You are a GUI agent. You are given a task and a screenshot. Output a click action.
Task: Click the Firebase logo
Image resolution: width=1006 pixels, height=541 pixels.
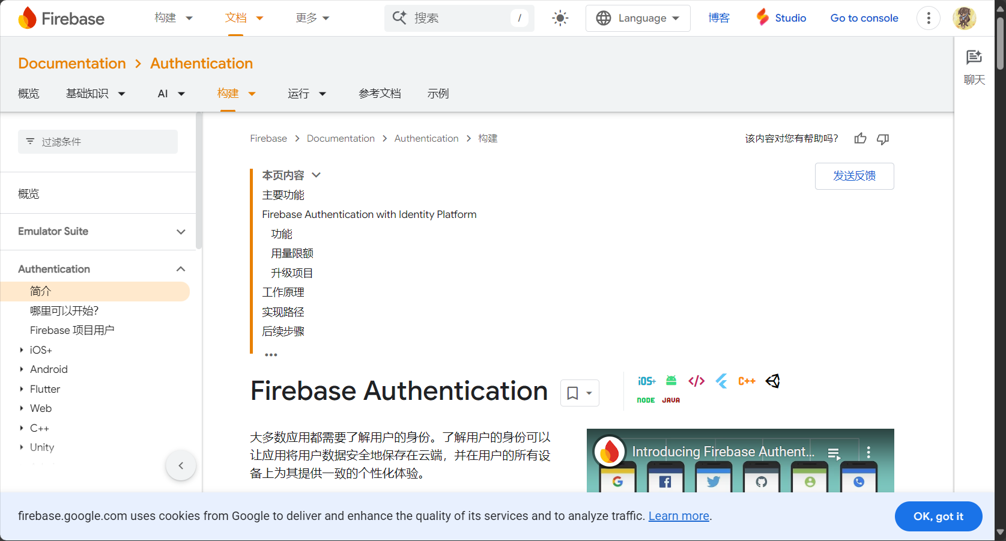61,18
